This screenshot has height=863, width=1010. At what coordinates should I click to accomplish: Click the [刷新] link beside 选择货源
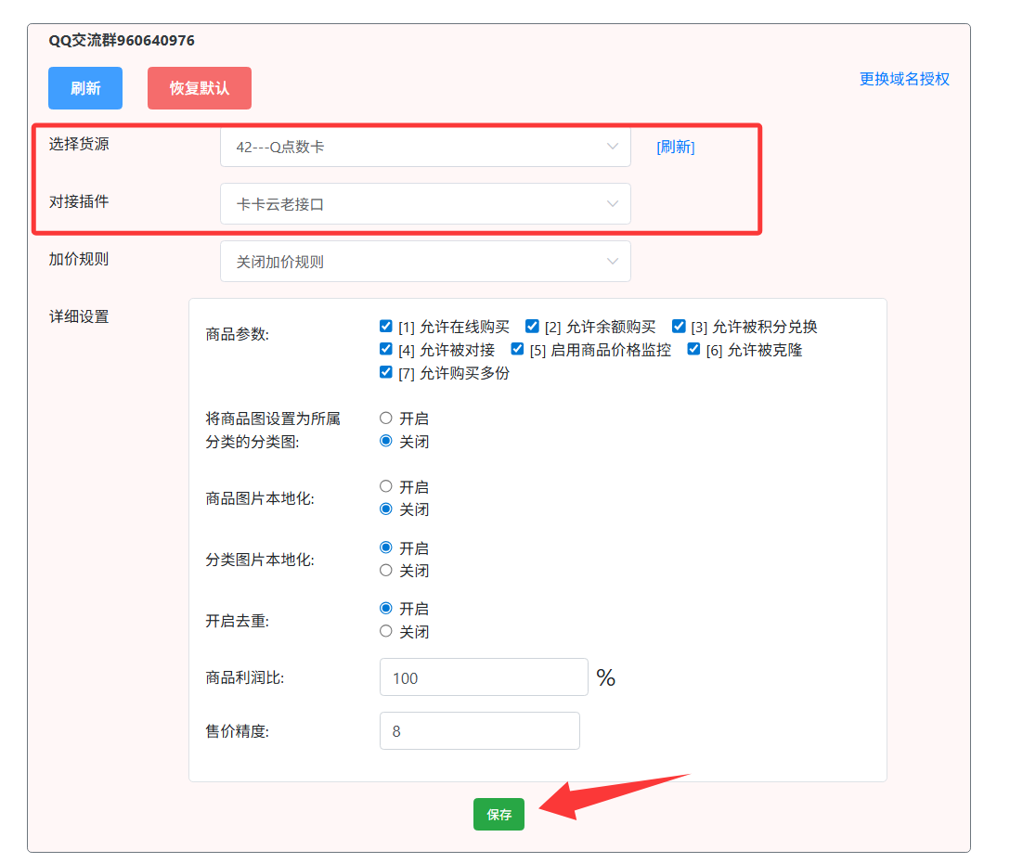(675, 147)
